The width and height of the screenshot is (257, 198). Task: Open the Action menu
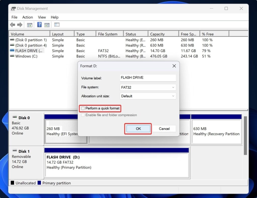coord(27,17)
